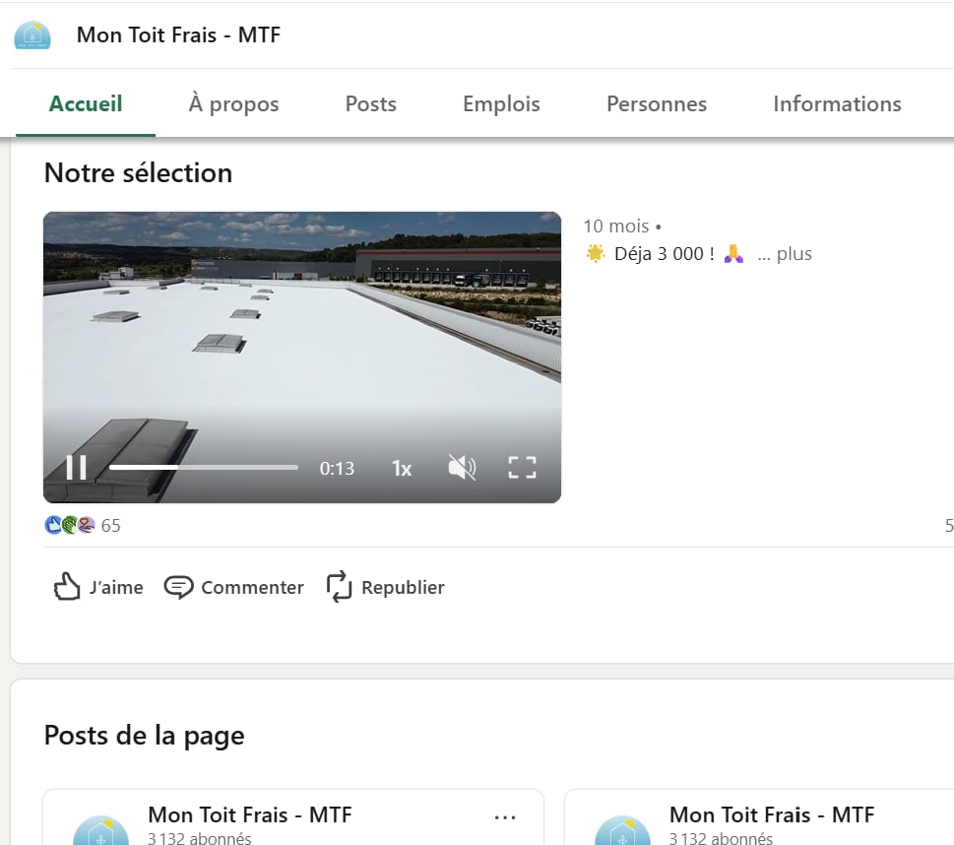Go to the Emplois tab
This screenshot has width=954, height=845.
click(x=501, y=104)
